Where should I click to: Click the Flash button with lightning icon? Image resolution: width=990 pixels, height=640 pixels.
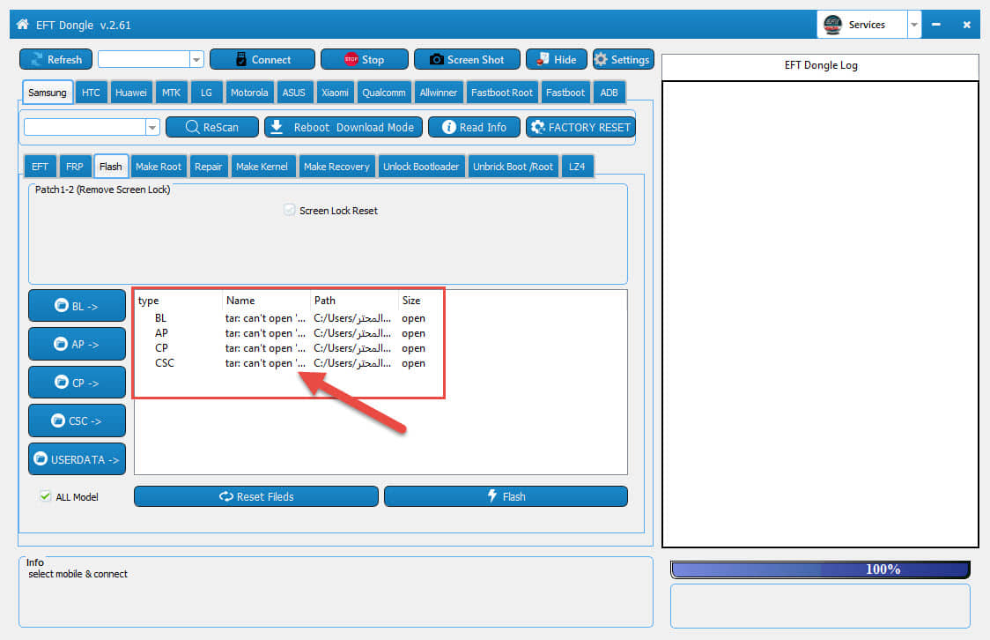point(506,496)
